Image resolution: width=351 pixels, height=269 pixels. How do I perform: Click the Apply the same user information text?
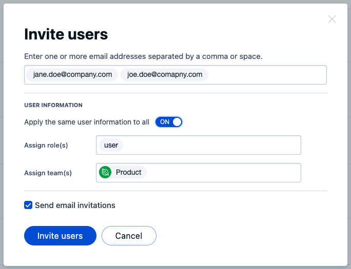pyautogui.click(x=87, y=122)
